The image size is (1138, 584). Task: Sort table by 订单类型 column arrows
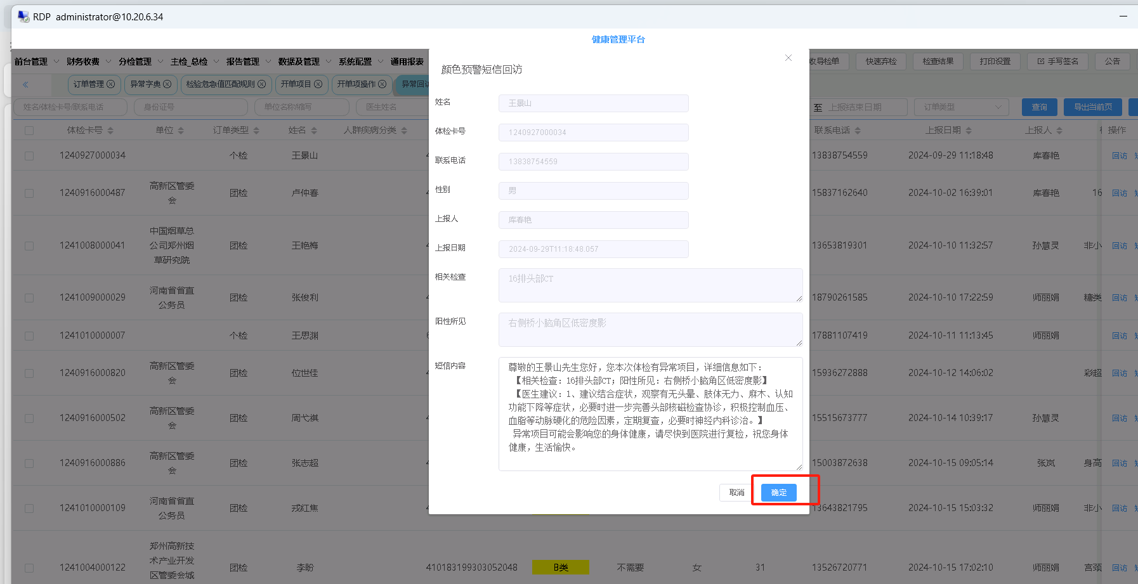[256, 131]
